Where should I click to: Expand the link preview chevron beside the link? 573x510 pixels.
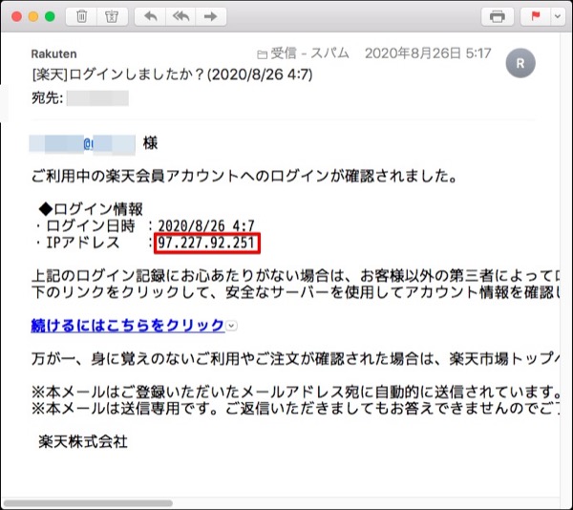coord(232,327)
